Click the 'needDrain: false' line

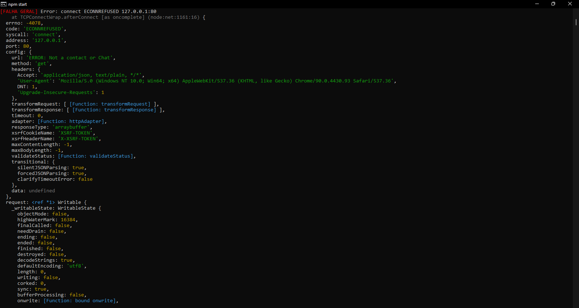41,231
